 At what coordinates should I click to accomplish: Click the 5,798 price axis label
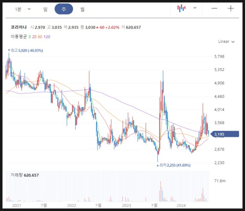point(219,56)
